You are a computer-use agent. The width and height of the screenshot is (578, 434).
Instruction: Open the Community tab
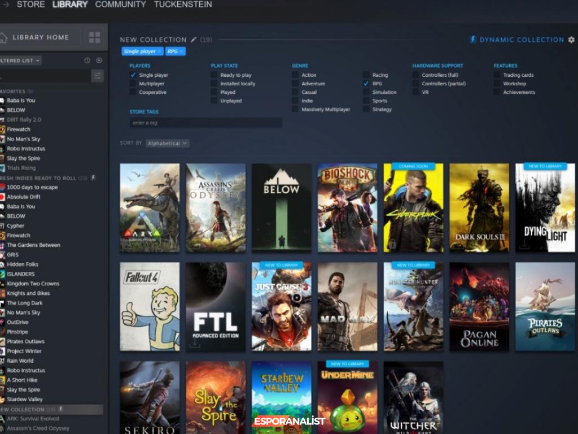click(121, 5)
